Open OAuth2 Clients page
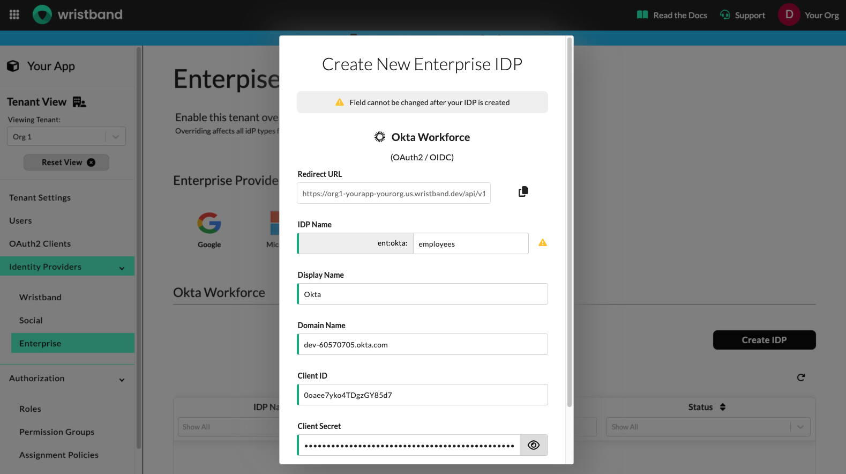Viewport: 846px width, 474px height. click(40, 244)
